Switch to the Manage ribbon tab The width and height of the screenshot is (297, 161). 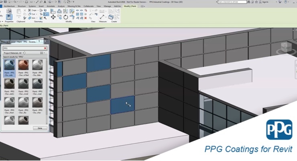(107, 6)
